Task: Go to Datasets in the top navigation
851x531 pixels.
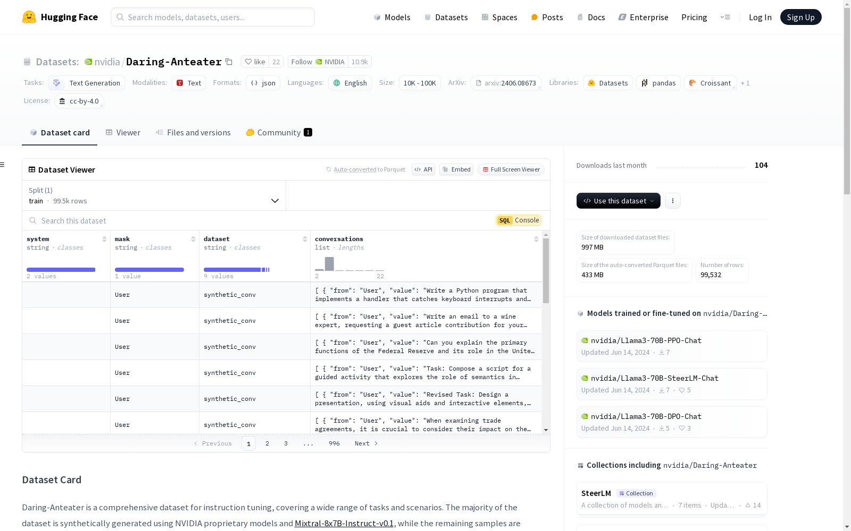Action: 446,17
